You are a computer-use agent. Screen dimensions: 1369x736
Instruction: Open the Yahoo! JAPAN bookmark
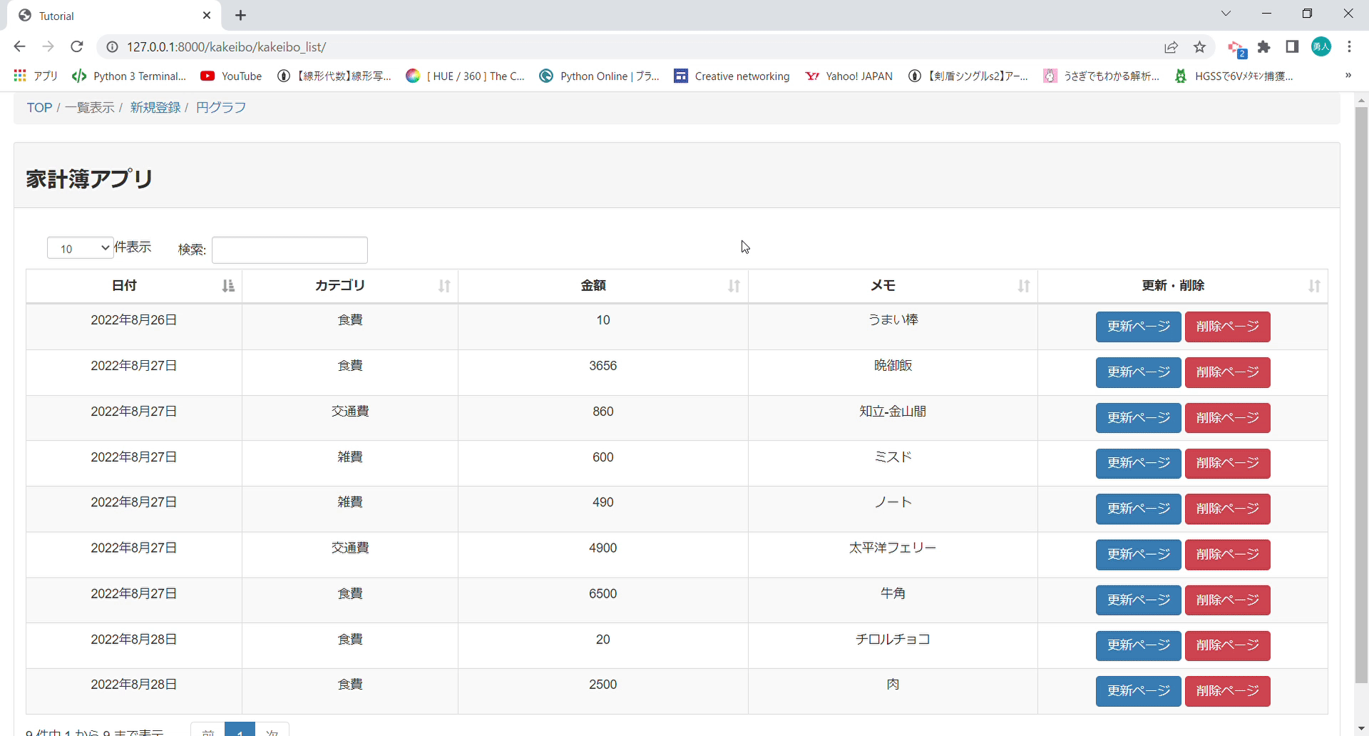point(848,76)
